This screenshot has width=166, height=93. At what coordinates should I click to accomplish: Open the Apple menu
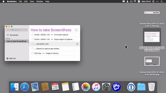click(3, 2)
